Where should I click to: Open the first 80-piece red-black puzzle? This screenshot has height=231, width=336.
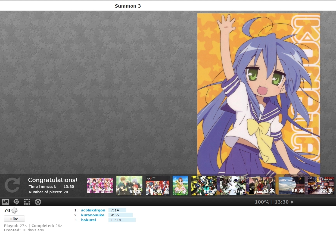tap(158, 186)
